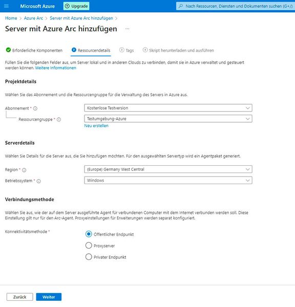Open 'Server mit Azure Arc hinzufügen' breadcrumb
The image size is (295, 307).
pyautogui.click(x=81, y=18)
